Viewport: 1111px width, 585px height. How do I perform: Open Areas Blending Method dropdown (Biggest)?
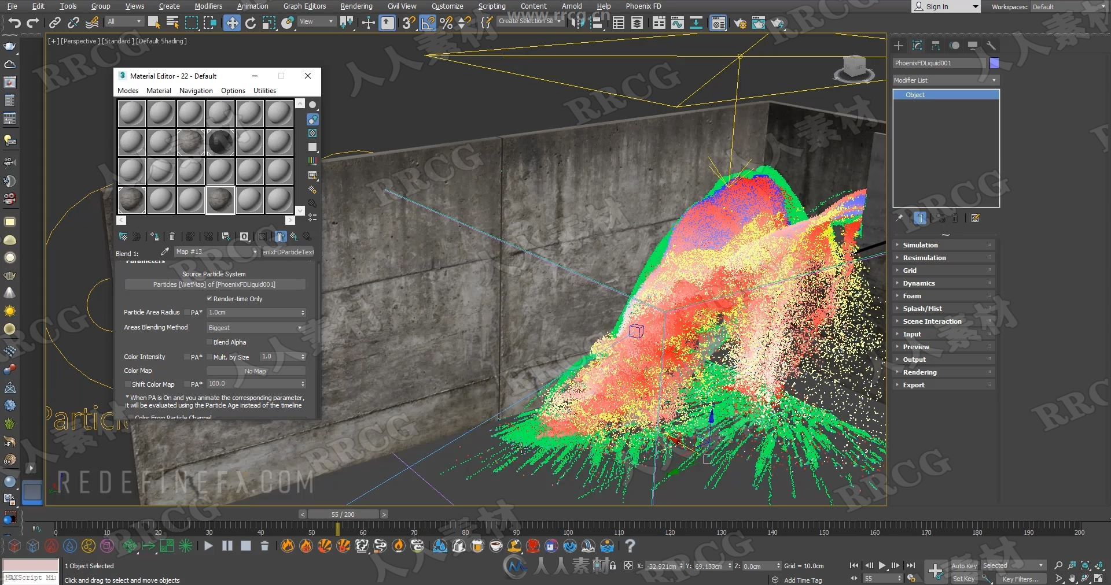(255, 328)
